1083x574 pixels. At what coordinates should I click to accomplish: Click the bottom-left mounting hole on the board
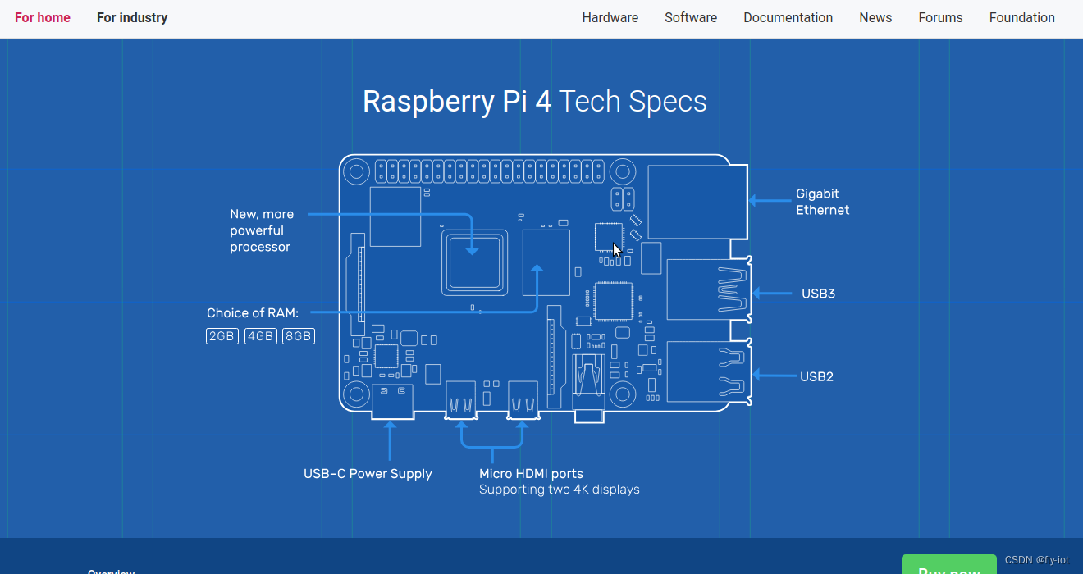pos(357,394)
